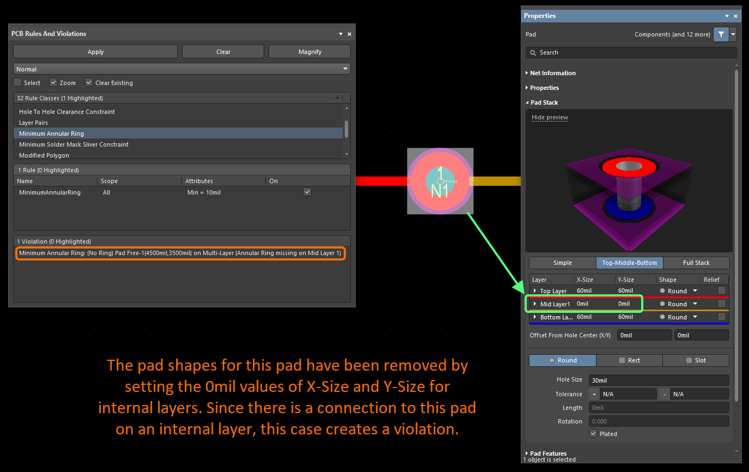Open the filter dropdown arrow beside the funnel
Screen dimensions: 749x472
(733, 34)
